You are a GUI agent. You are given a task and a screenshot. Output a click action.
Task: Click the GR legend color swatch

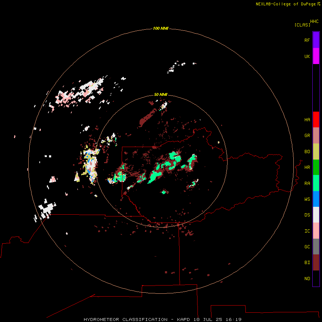(316, 136)
